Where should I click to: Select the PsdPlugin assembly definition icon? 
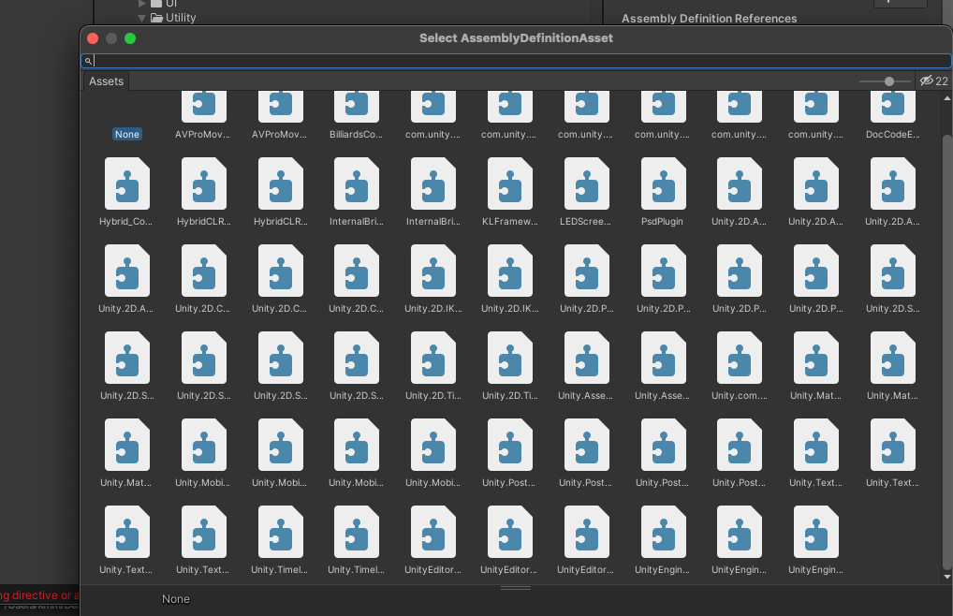pos(663,184)
